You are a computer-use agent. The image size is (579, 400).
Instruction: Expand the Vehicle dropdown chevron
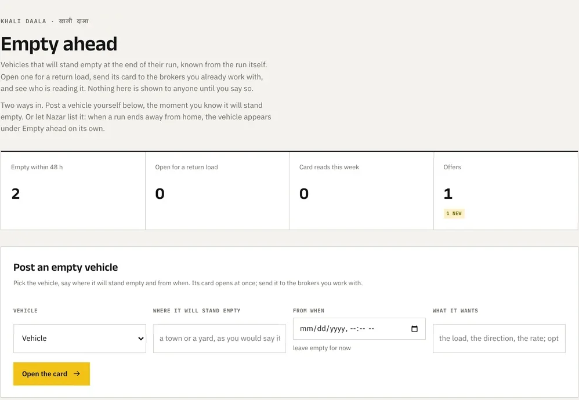click(140, 339)
